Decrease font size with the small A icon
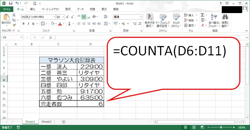 (72, 17)
